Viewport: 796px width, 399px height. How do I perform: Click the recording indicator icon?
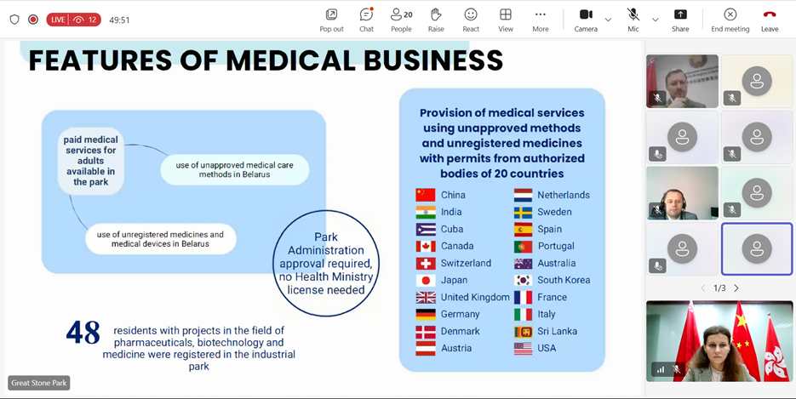click(x=33, y=20)
